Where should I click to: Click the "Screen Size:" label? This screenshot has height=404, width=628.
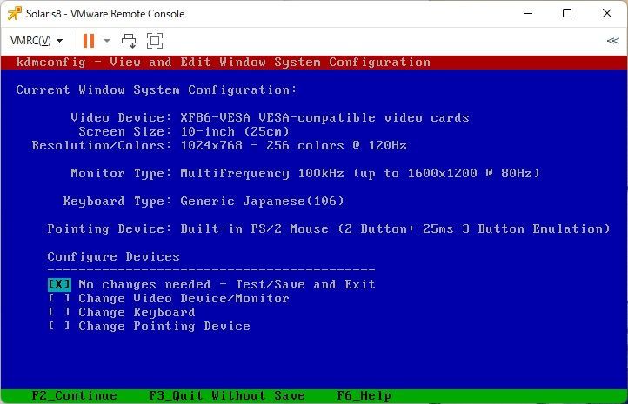pos(125,131)
